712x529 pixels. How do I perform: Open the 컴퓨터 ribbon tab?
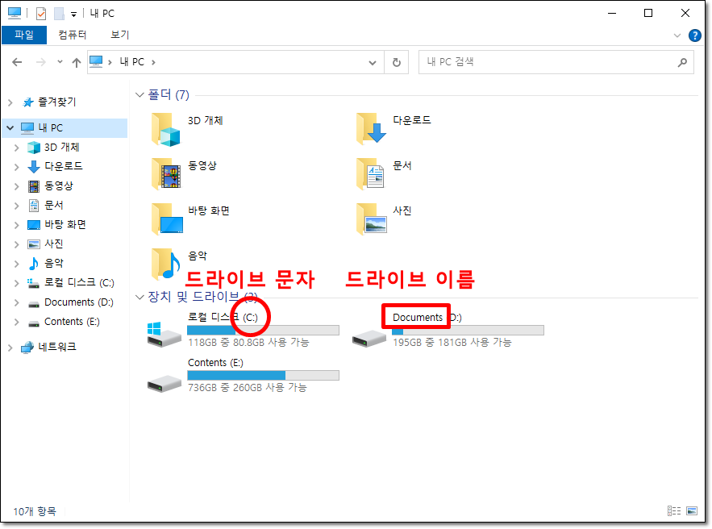(x=73, y=35)
